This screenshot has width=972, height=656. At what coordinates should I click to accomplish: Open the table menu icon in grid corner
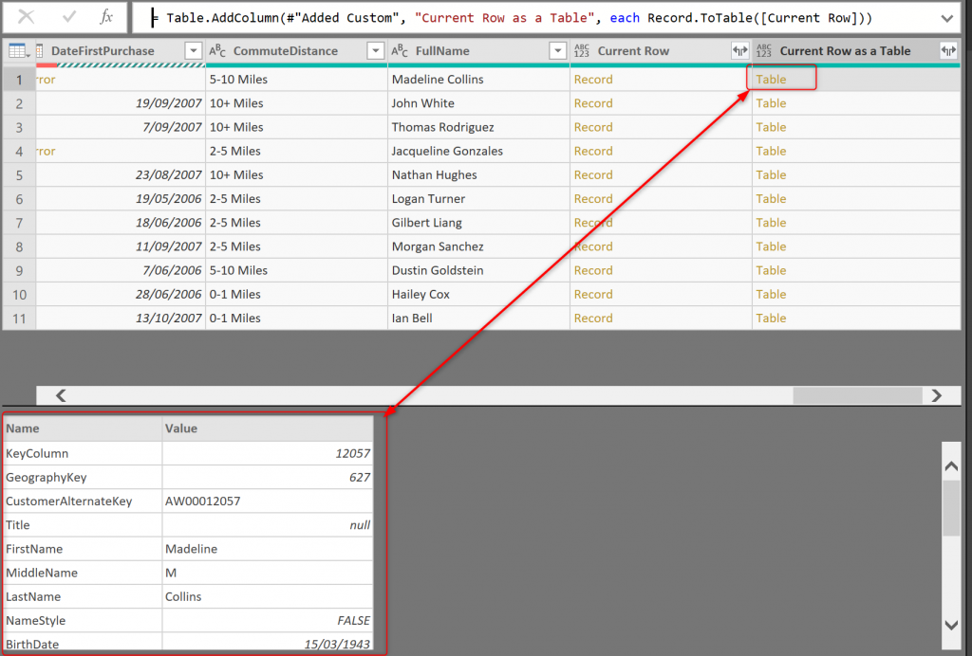coord(19,51)
